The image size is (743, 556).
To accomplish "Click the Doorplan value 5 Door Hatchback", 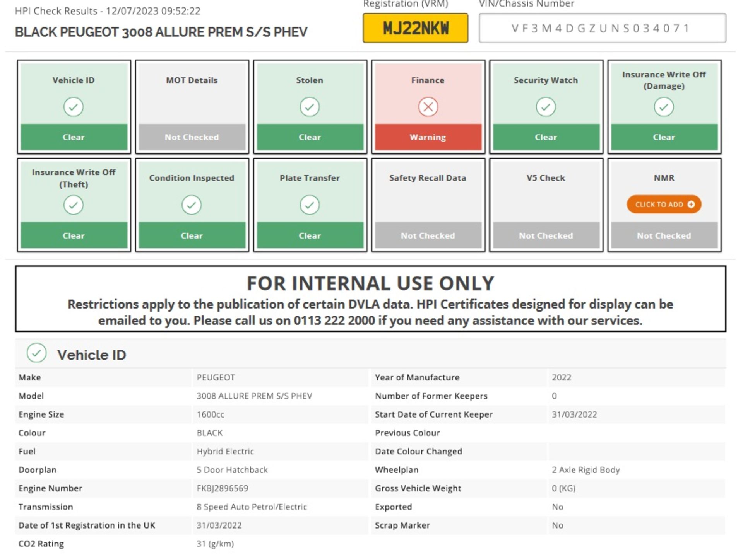I will coord(232,470).
